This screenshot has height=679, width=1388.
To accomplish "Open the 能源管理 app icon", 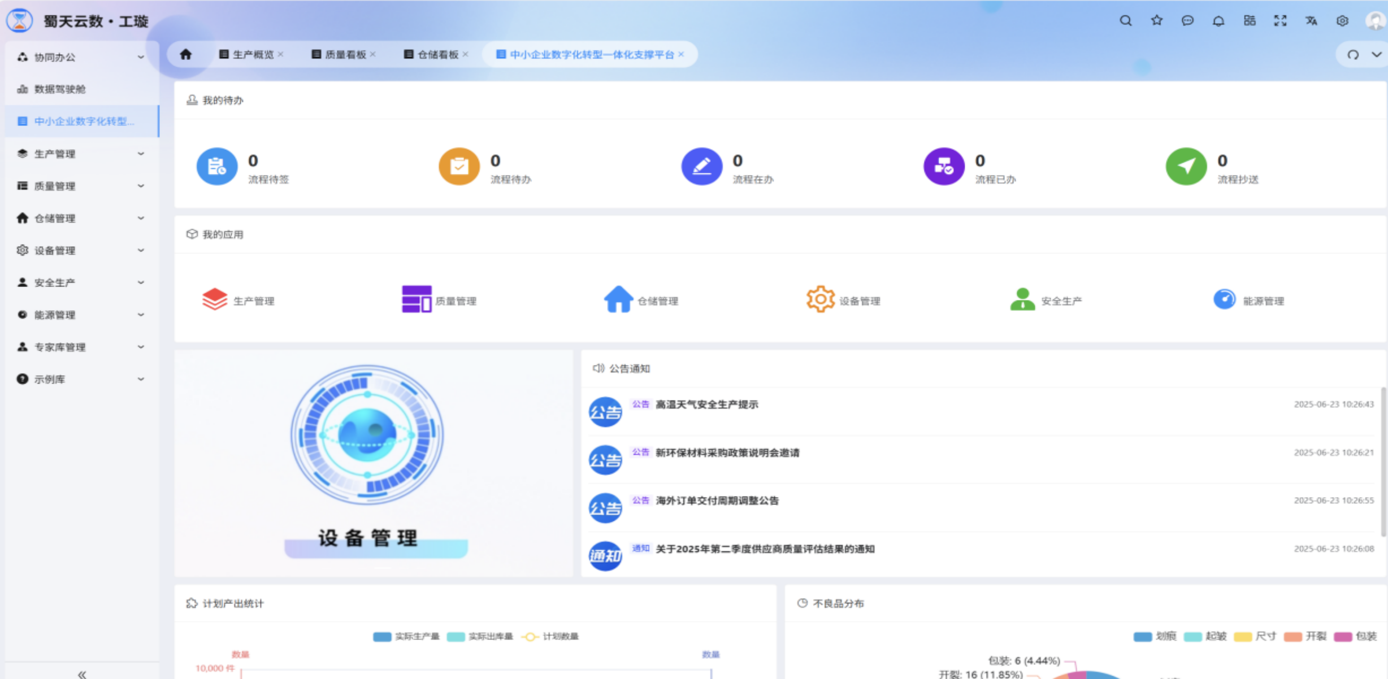I will tap(1224, 299).
